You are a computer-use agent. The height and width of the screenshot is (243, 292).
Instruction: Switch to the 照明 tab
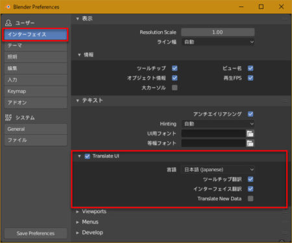pos(36,57)
